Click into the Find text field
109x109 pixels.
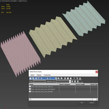[39, 81]
